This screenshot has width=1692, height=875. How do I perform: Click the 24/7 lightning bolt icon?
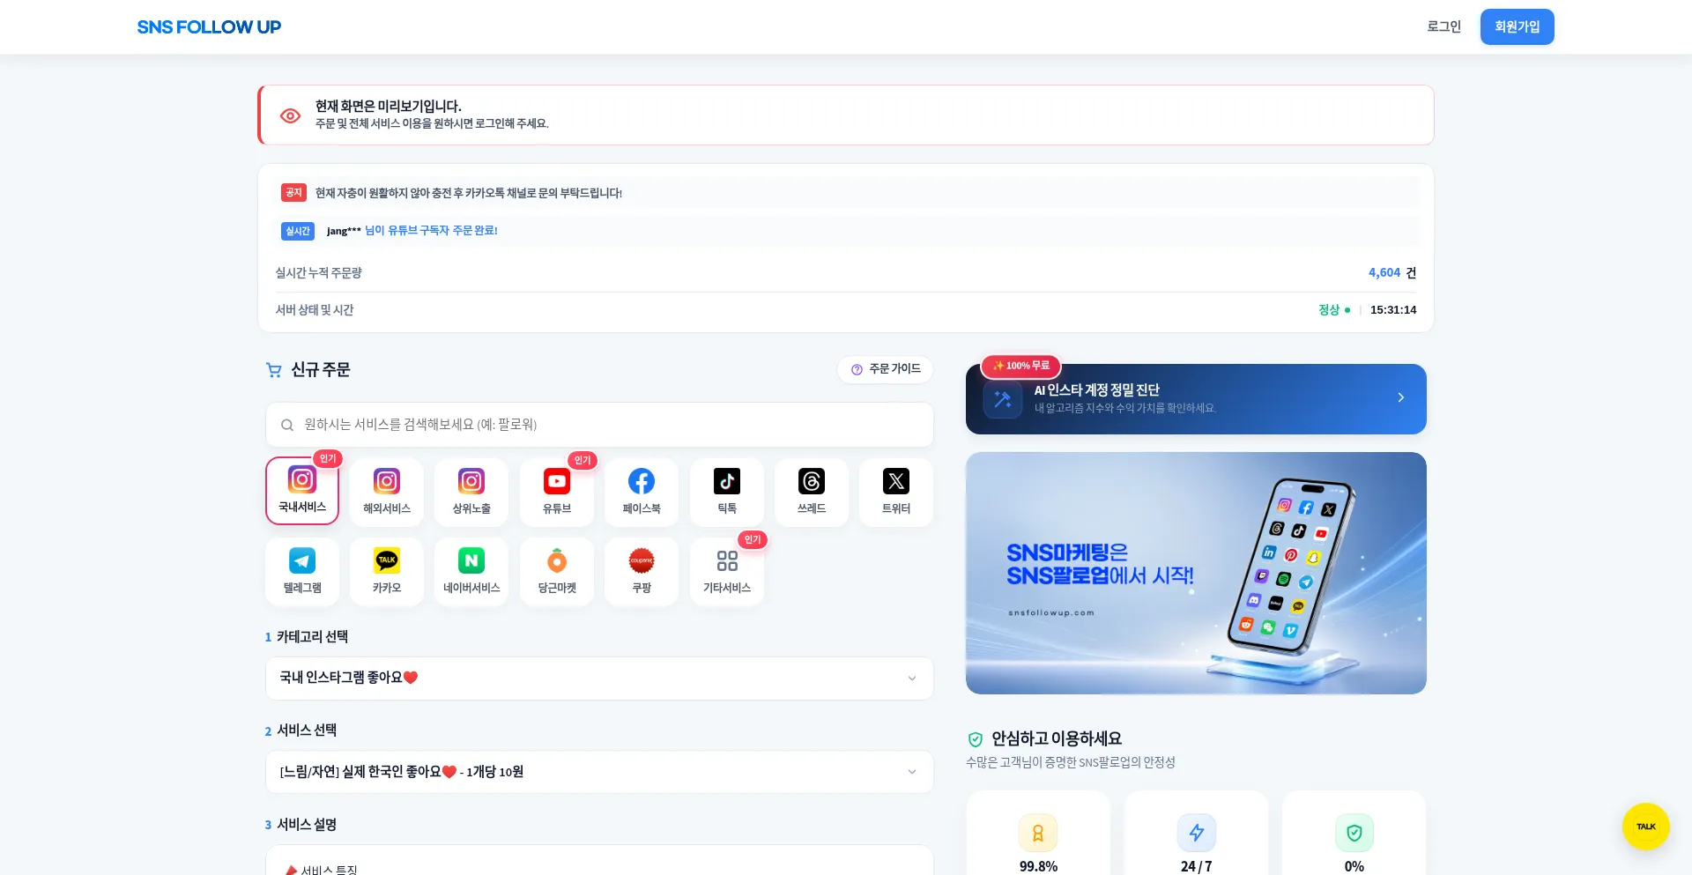coord(1197,833)
